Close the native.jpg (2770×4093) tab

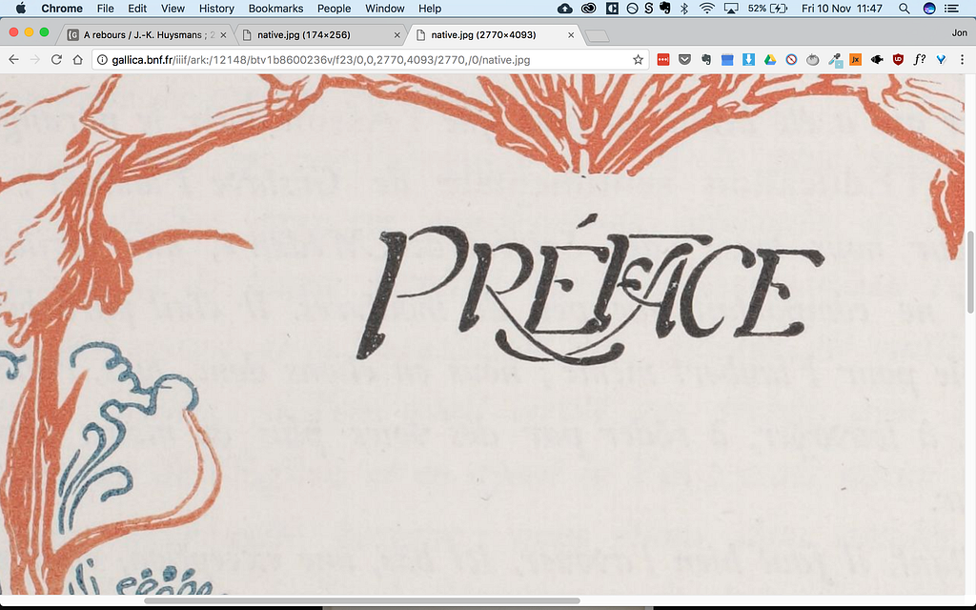point(571,35)
